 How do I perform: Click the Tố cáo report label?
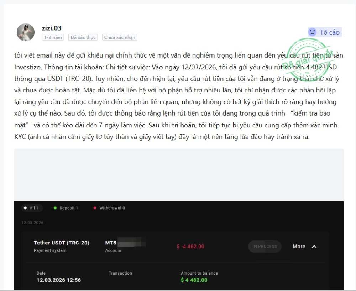(330, 32)
